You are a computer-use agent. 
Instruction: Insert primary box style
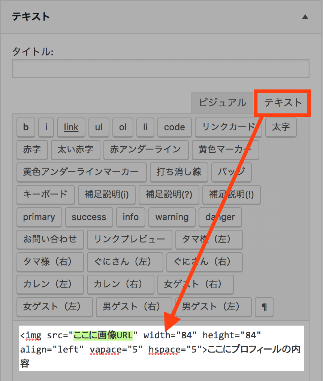click(39, 217)
